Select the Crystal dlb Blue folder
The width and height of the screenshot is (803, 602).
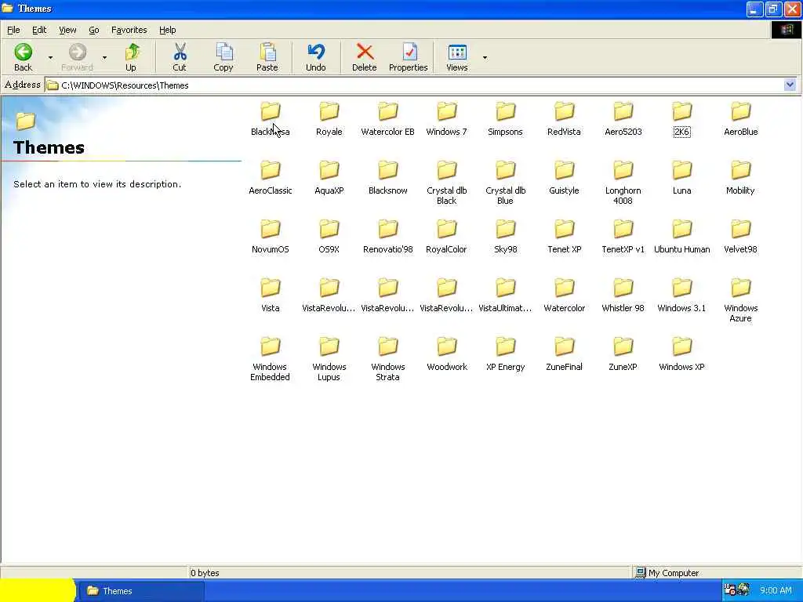pyautogui.click(x=506, y=183)
